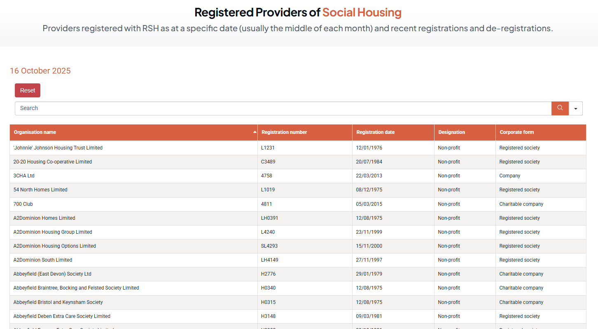The height and width of the screenshot is (329, 598).
Task: Select 20-20 Housing Co-operative Limited row
Action: click(52, 162)
